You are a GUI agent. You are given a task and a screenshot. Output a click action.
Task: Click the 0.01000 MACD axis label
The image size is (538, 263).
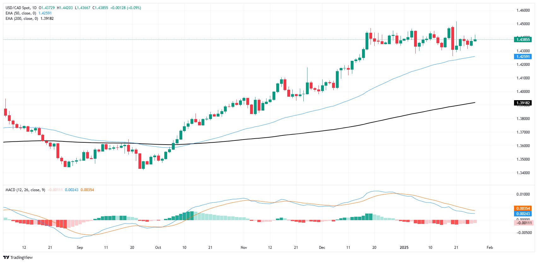pos(523,194)
